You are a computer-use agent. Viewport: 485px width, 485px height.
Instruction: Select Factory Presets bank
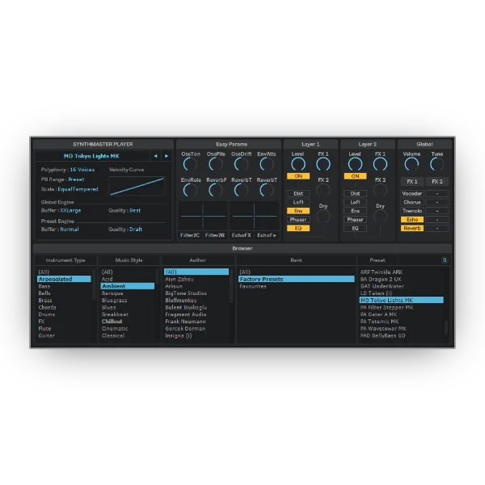coord(297,279)
